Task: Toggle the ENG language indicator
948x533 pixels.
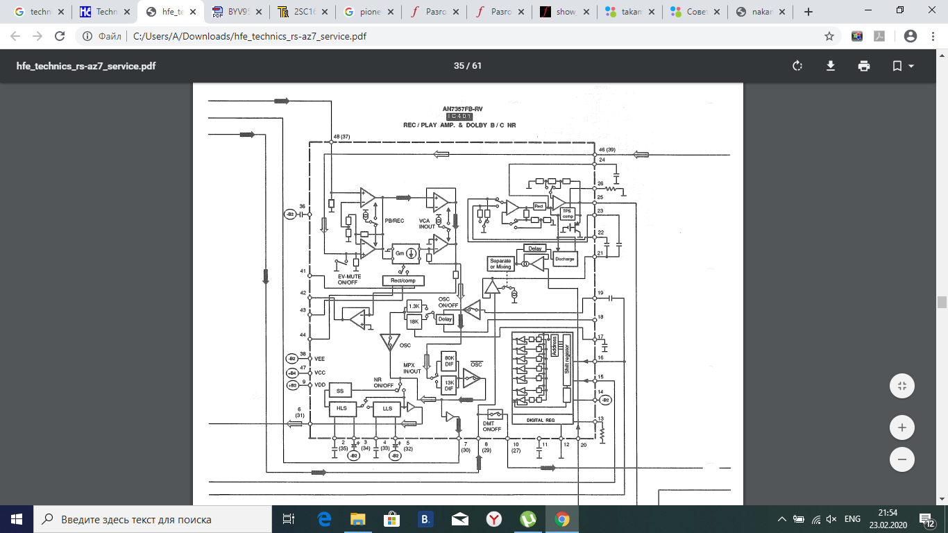Action: click(x=852, y=519)
